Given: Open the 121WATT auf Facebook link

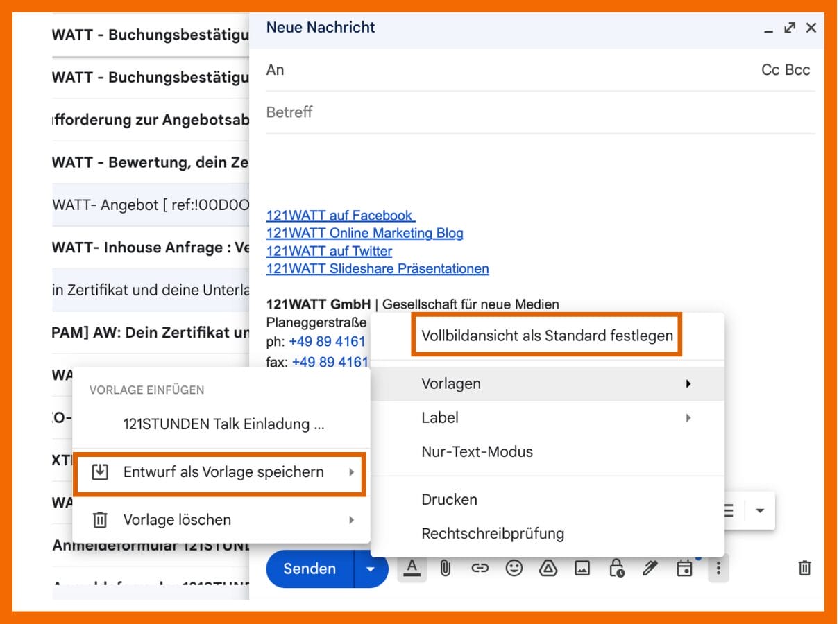Looking at the screenshot, I should (340, 216).
